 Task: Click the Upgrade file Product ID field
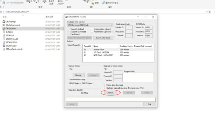(x=118, y=76)
